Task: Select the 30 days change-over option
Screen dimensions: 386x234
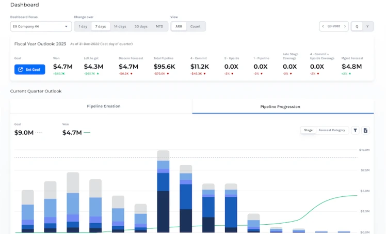Action: (140, 26)
